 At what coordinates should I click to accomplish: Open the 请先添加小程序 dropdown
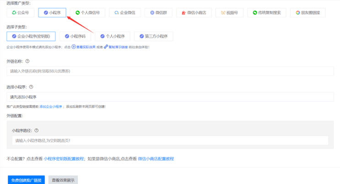pos(170,97)
